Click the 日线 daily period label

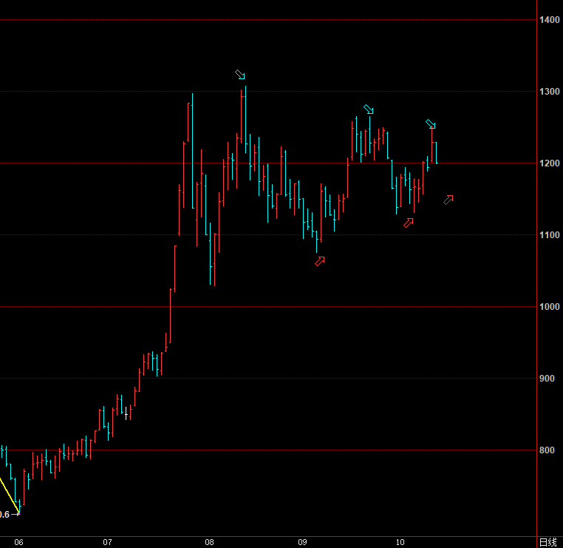(x=548, y=542)
